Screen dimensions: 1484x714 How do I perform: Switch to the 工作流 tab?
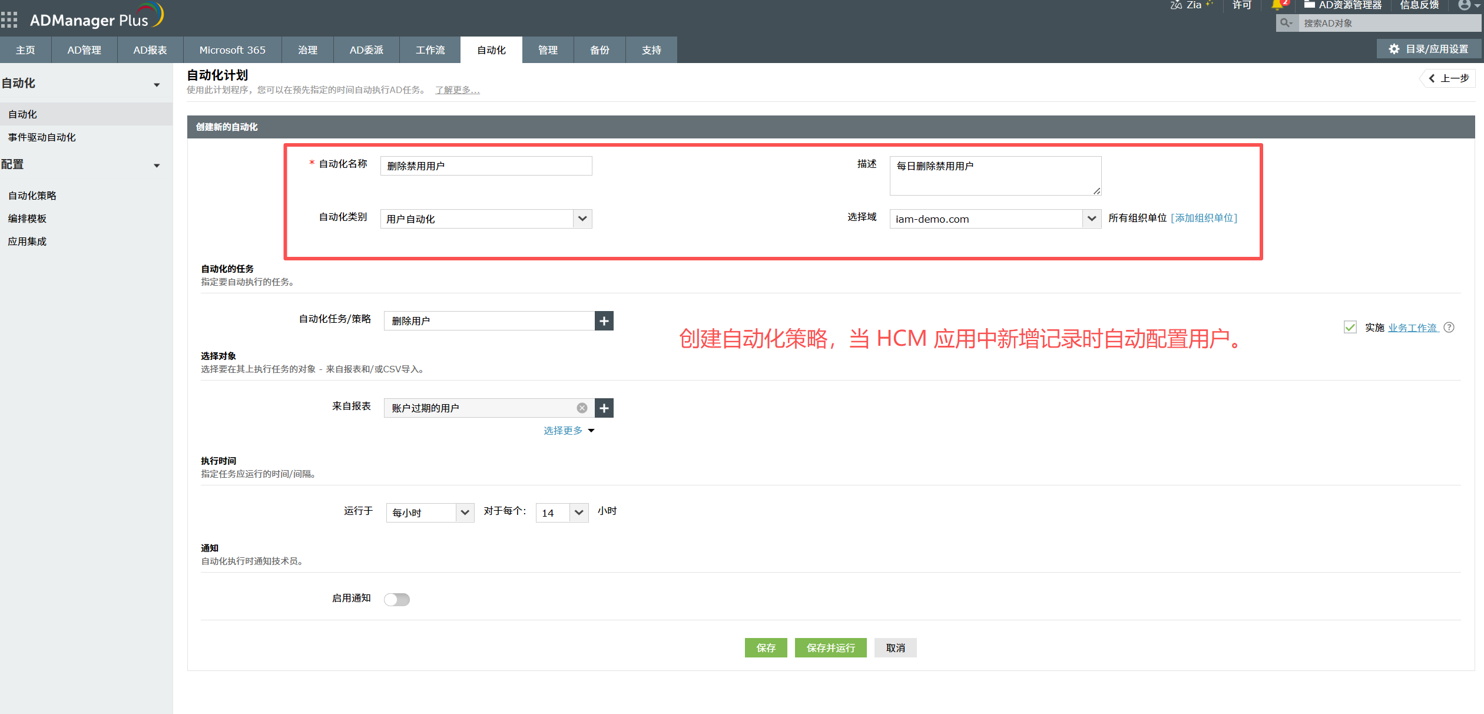430,50
